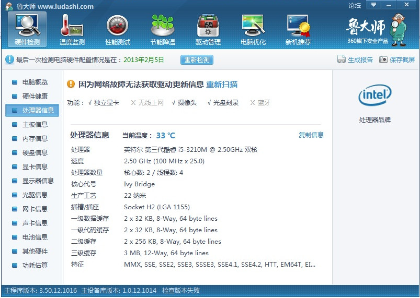The image size is (420, 298).
Task: Open 硬件检测 hardware detection icon
Action: tap(27, 29)
